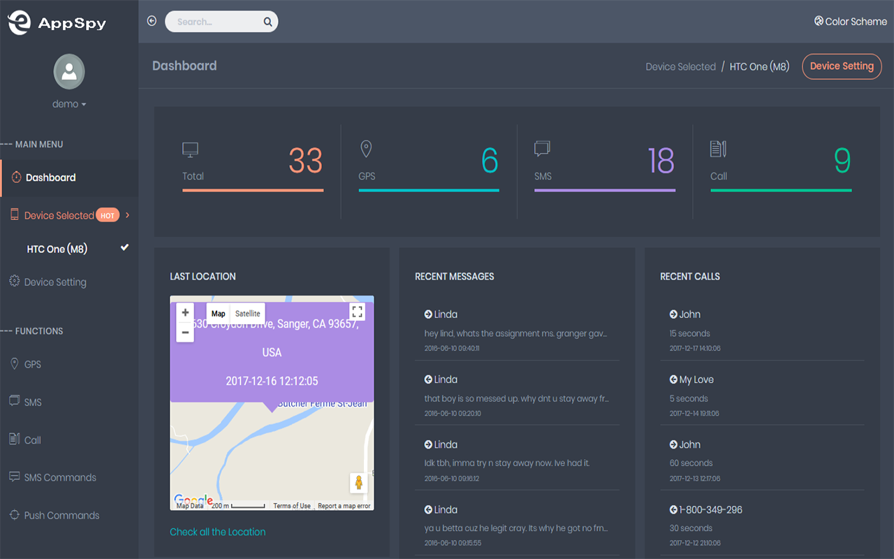
Task: Click the user avatar picture
Action: [69, 71]
